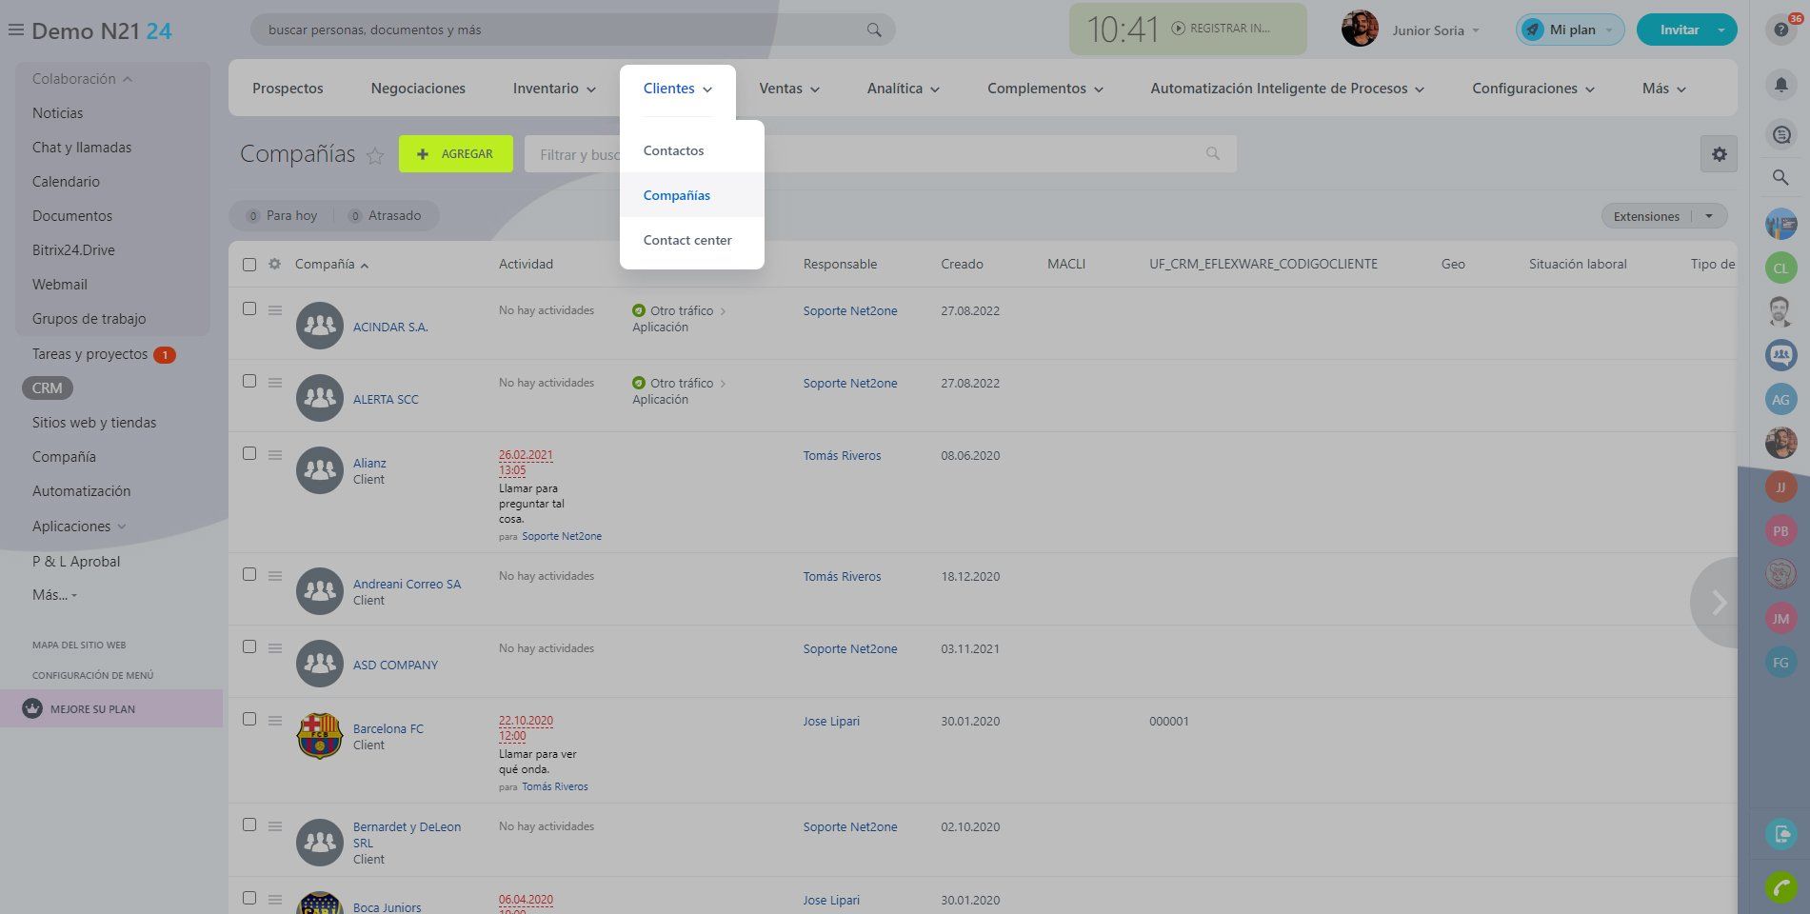This screenshot has width=1810, height=914.
Task: Click the Junior Soria profile avatar
Action: 1360,30
